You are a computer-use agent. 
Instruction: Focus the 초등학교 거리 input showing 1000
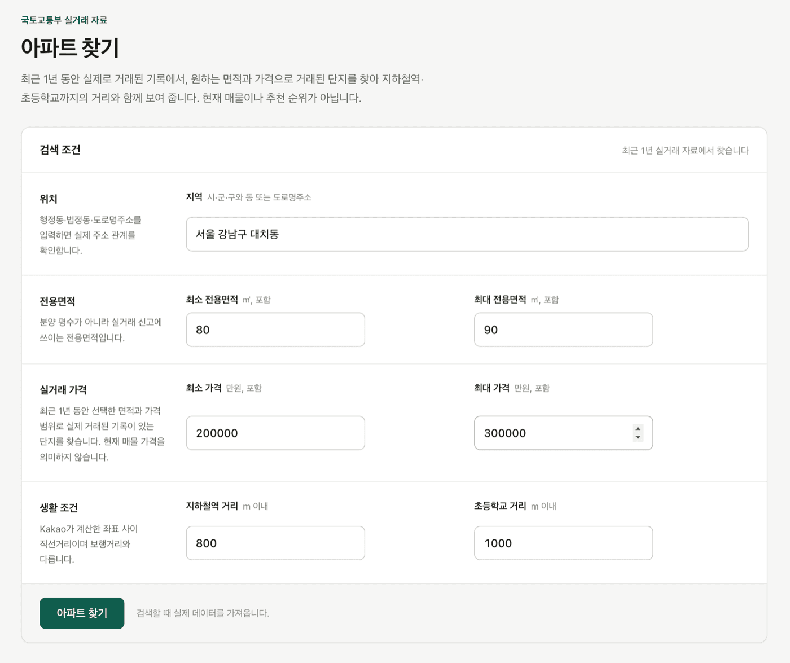(564, 543)
